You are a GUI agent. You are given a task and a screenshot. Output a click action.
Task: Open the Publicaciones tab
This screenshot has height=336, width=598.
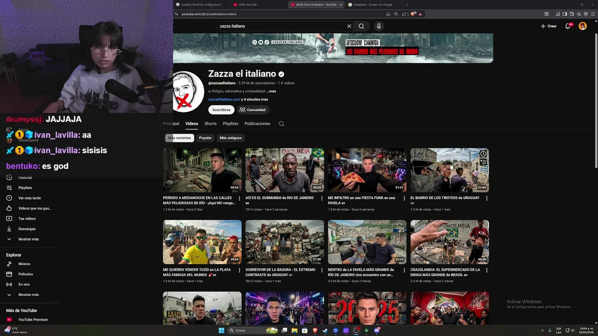click(257, 124)
